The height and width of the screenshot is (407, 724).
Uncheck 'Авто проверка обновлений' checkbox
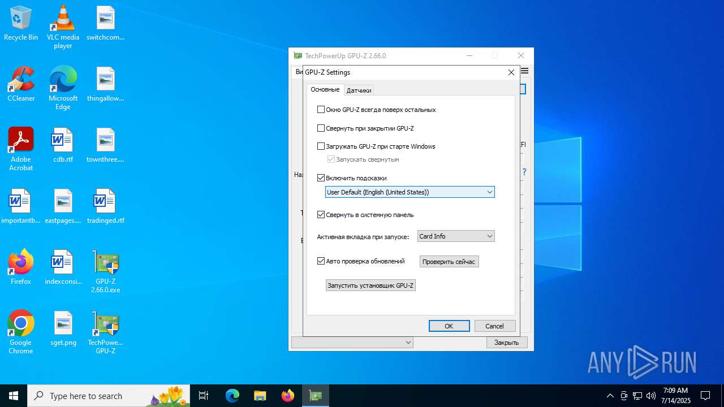pos(321,261)
